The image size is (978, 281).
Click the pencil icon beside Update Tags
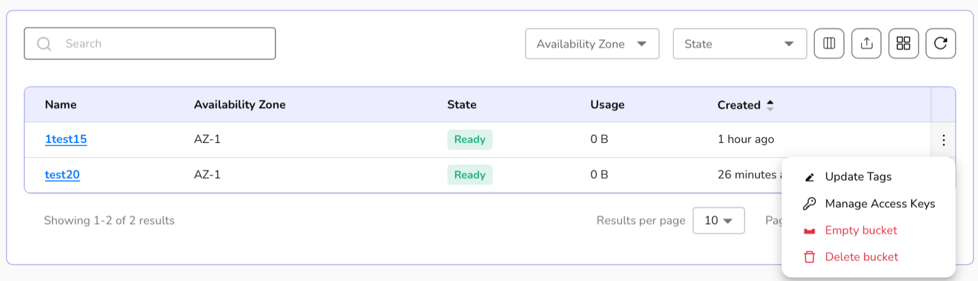point(809,177)
